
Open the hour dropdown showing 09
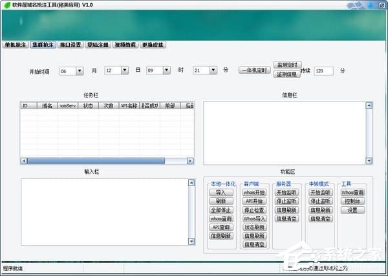tap(167, 70)
